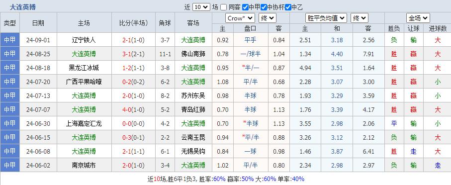
Task: Click 无锡吴钩 away team name
Action: click(x=193, y=151)
